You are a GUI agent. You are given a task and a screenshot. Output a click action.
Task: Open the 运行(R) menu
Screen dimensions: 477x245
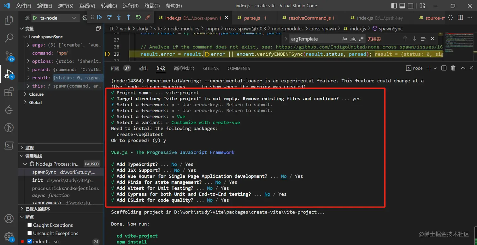(x=131, y=6)
